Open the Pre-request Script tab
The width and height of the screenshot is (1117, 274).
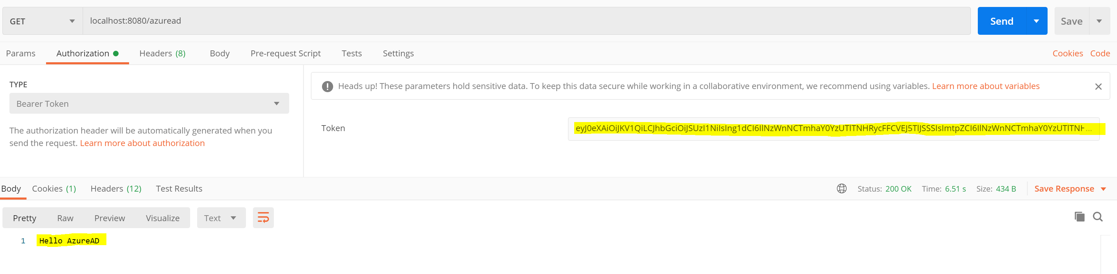pos(285,53)
